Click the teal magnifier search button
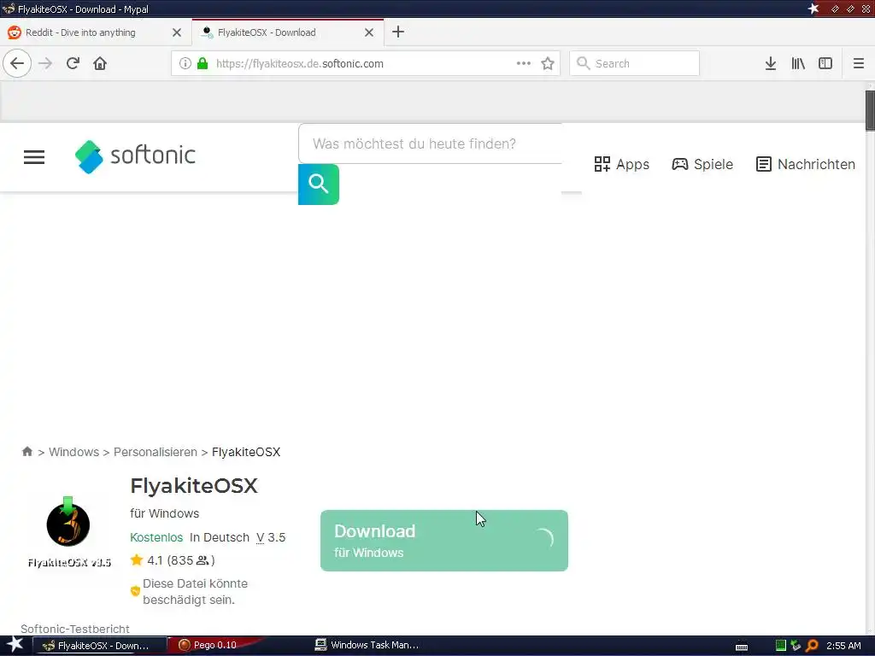 319,184
